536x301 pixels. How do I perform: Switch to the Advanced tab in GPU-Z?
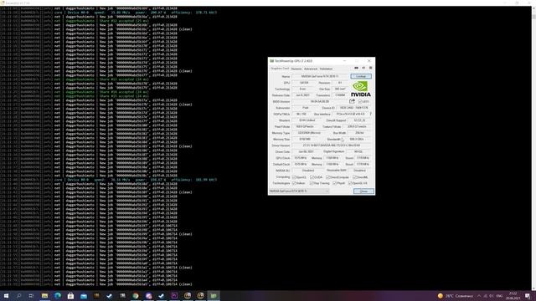pyautogui.click(x=311, y=69)
